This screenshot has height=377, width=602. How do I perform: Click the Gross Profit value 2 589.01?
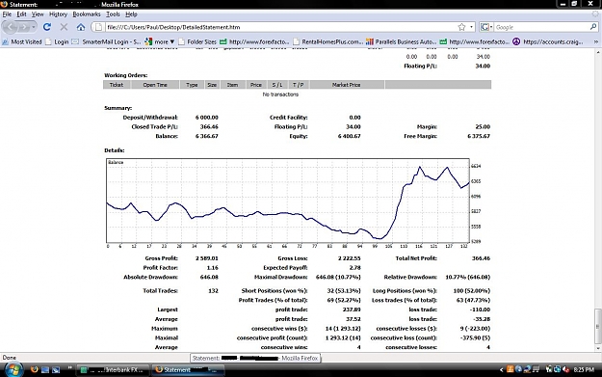pos(206,258)
